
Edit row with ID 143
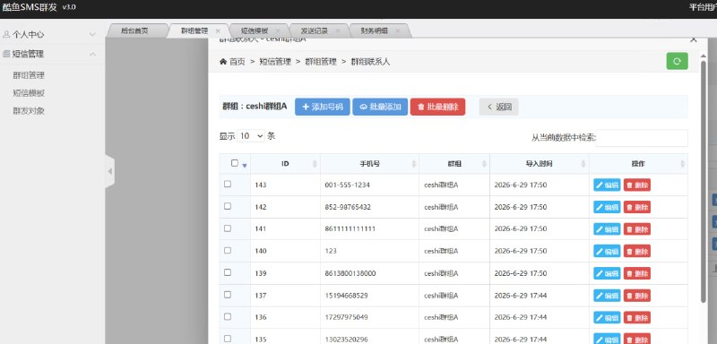(607, 185)
